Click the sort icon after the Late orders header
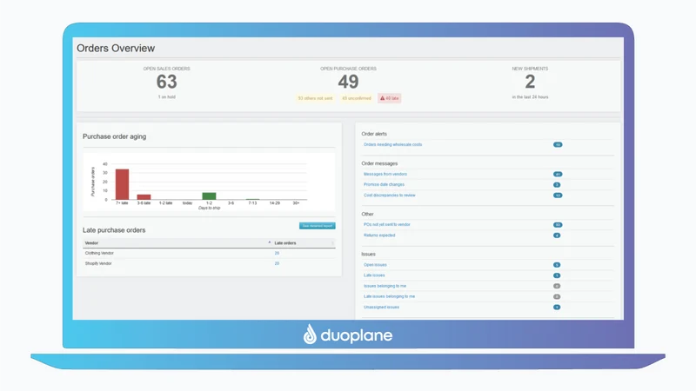Image resolution: width=696 pixels, height=391 pixels. pos(332,243)
